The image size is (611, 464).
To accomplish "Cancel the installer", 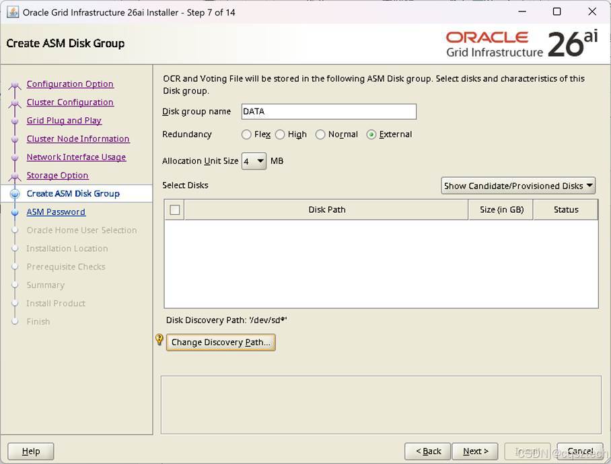I will tap(580, 451).
